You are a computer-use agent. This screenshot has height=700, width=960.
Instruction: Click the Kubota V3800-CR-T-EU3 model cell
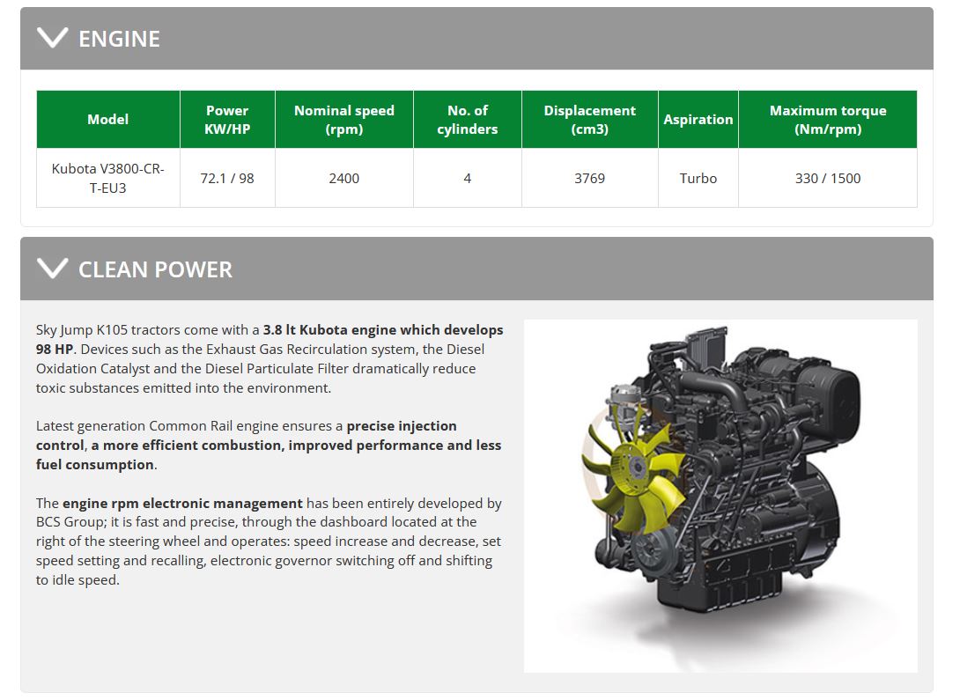tap(107, 178)
